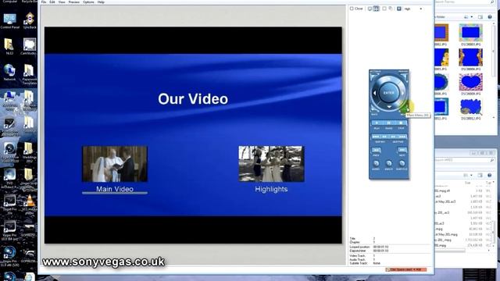The image size is (500, 281).
Task: Open the View menu
Action: click(x=62, y=2)
